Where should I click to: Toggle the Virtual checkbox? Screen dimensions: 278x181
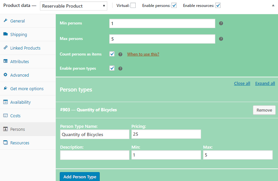pos(133,6)
